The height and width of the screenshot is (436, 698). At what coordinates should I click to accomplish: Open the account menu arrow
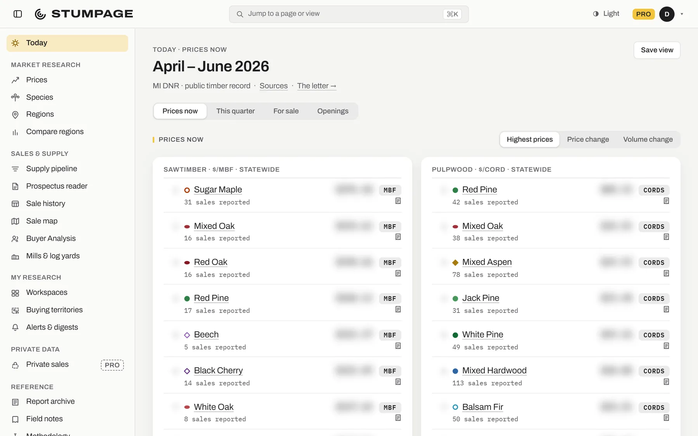tap(682, 14)
